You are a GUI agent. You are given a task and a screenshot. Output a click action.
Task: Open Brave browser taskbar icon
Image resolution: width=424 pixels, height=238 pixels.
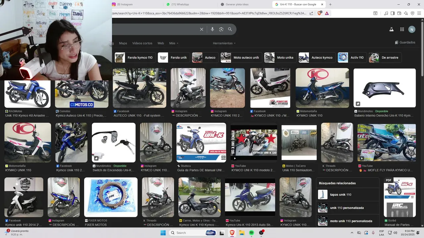tap(232, 233)
